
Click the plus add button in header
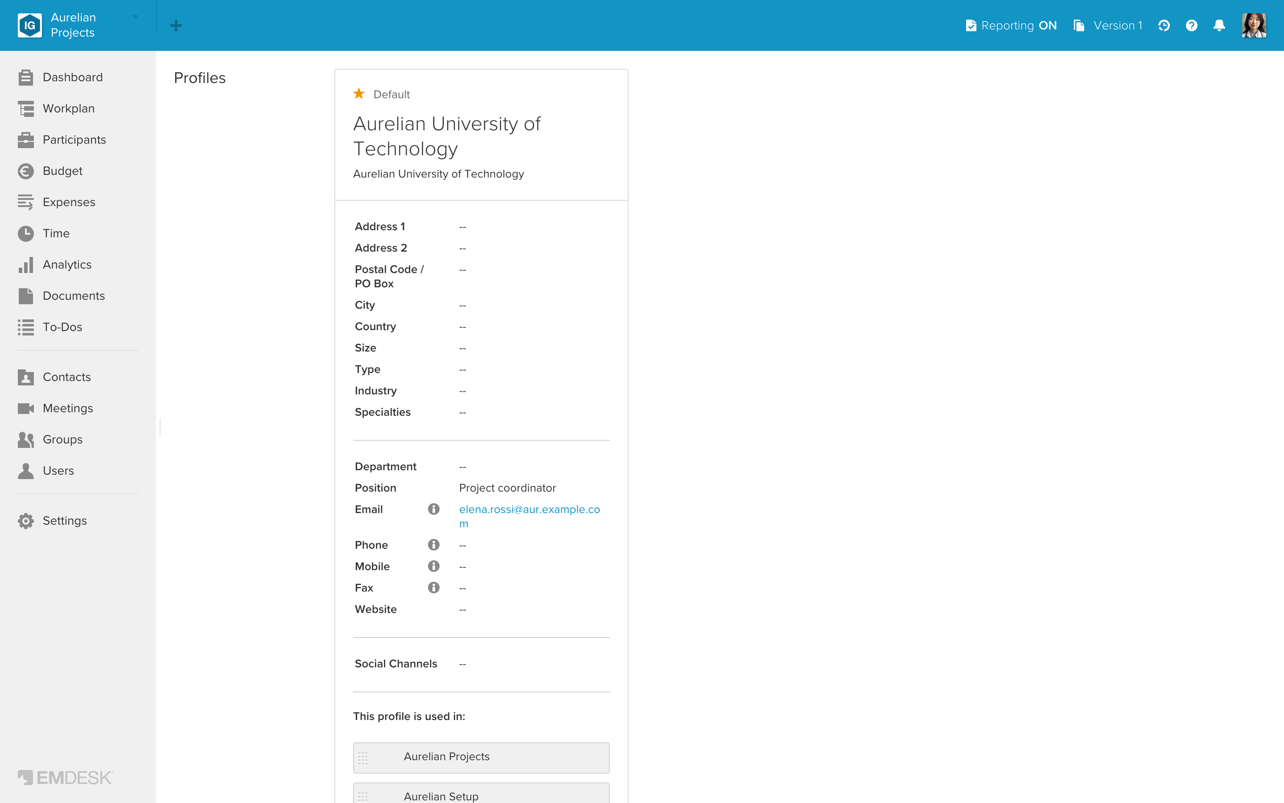coord(176,25)
